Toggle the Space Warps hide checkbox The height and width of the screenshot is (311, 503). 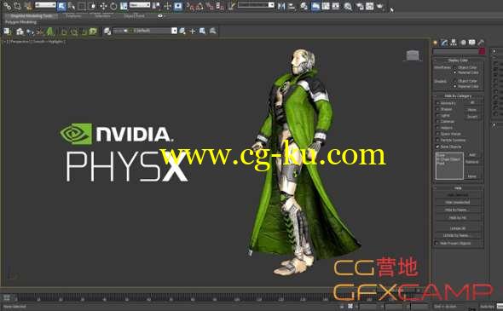point(437,134)
